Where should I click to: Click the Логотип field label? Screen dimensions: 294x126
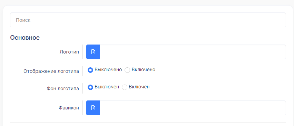(69, 52)
